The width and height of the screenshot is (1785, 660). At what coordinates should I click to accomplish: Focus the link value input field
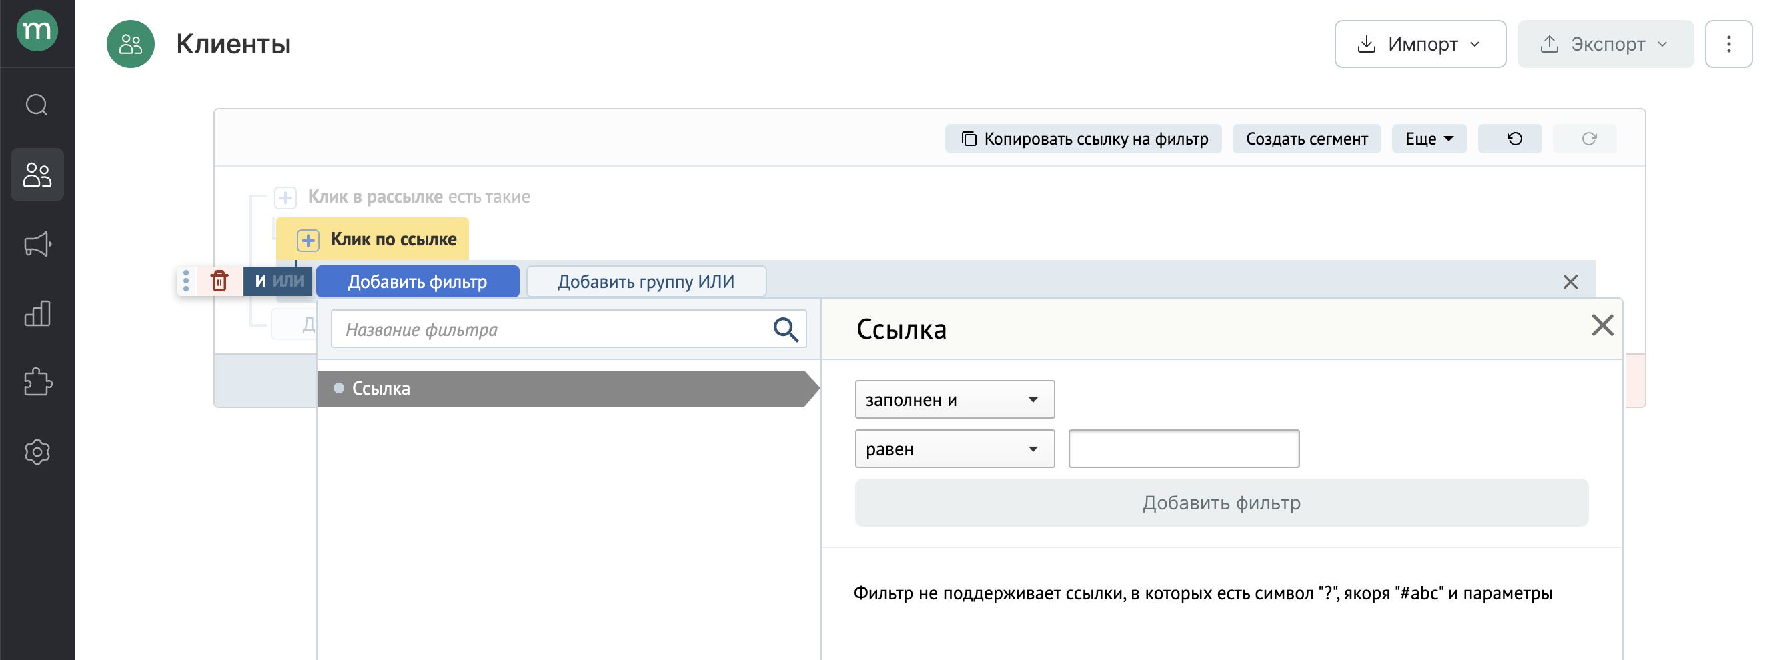(x=1183, y=449)
